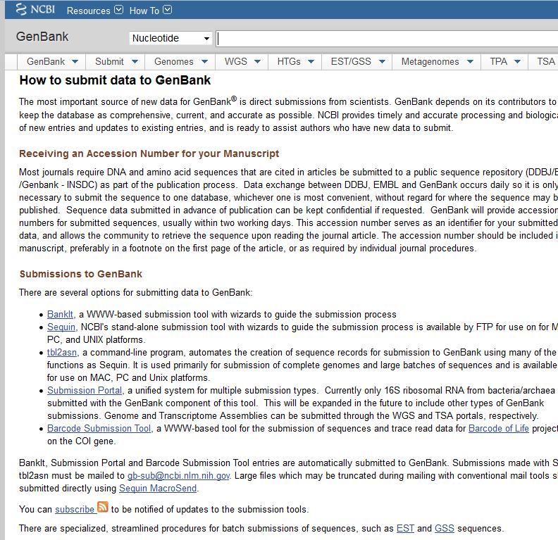The height and width of the screenshot is (540, 558).
Task: Click the 'How to submit data to GenBank' heading
Action: point(115,80)
